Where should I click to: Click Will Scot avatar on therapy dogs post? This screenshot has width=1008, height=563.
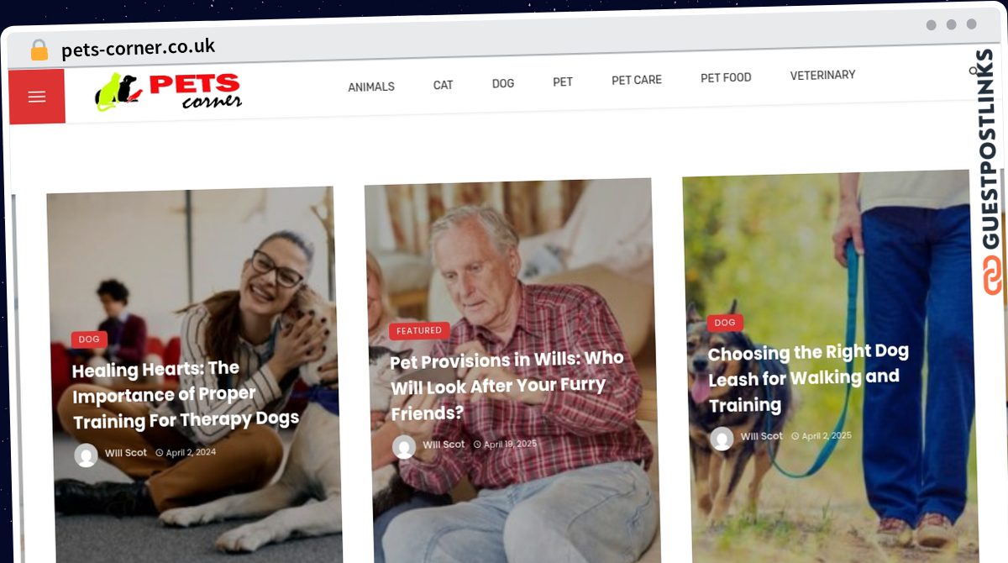[86, 455]
